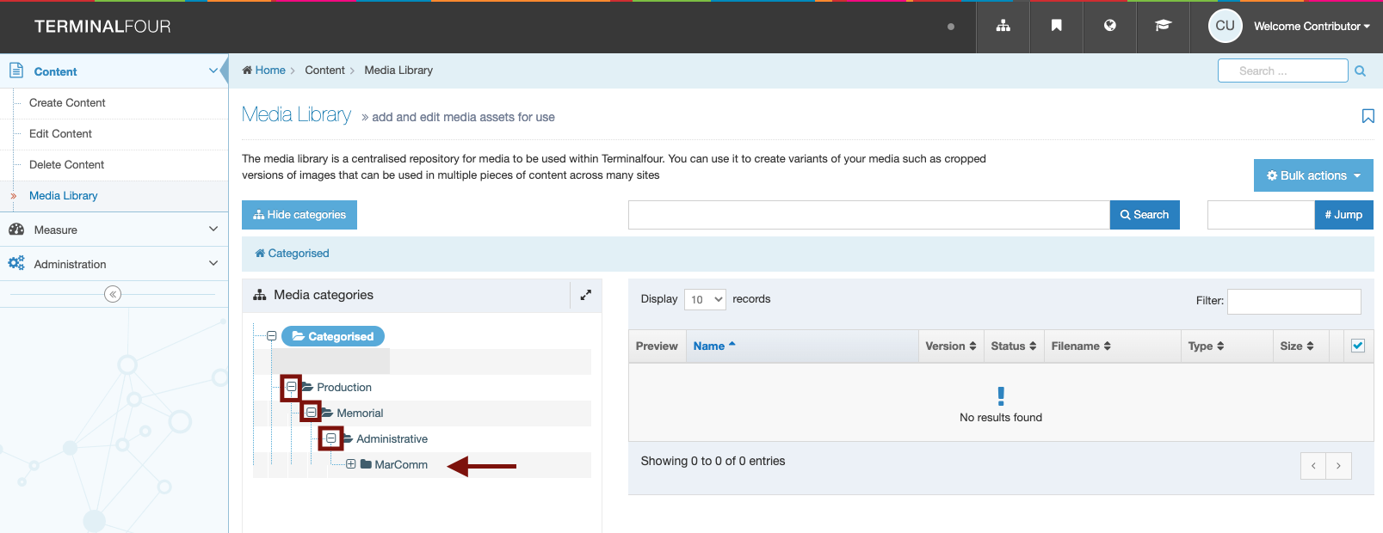The image size is (1383, 533).
Task: Select the Categorised root category
Action: 333,336
